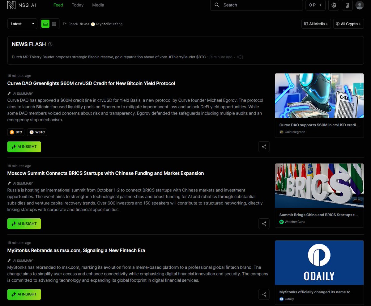Open the ODAILY thumbnail image
This screenshot has width=371, height=306.
click(319, 262)
